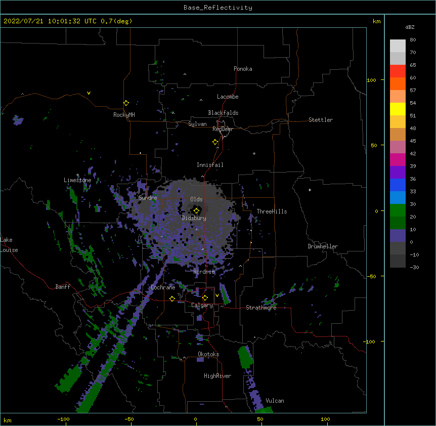Click the Sylvan label
This screenshot has width=436, height=426.
coord(197,124)
